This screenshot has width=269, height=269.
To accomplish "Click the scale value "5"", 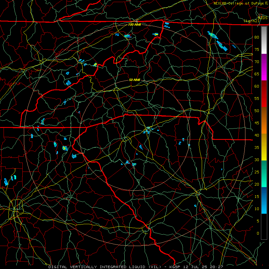I will pos(258,221).
